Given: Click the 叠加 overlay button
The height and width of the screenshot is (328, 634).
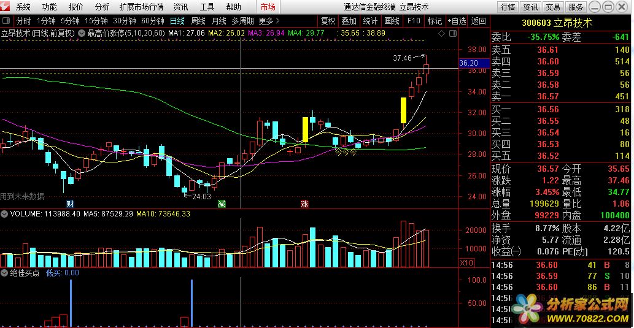Looking at the screenshot, I should [x=349, y=21].
